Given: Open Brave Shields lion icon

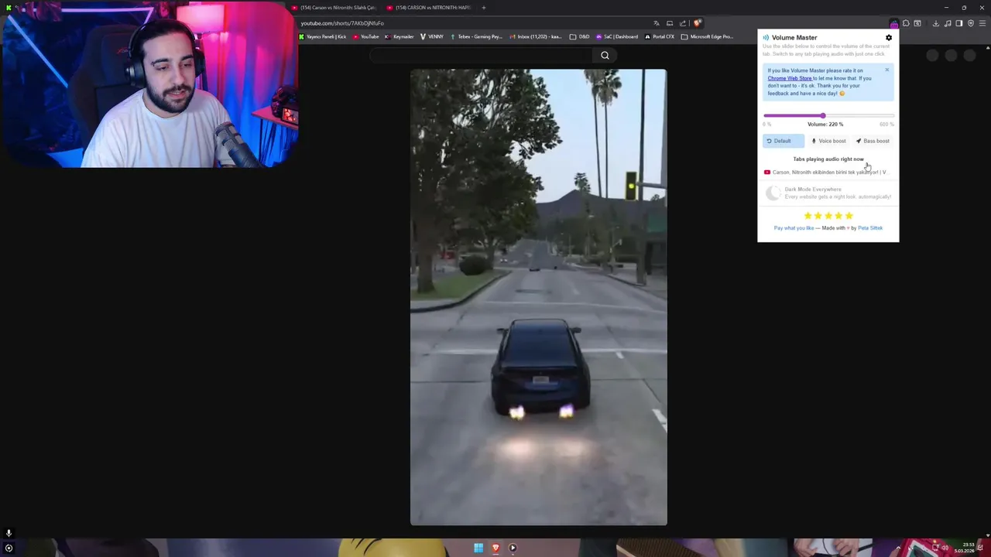Looking at the screenshot, I should click(698, 23).
